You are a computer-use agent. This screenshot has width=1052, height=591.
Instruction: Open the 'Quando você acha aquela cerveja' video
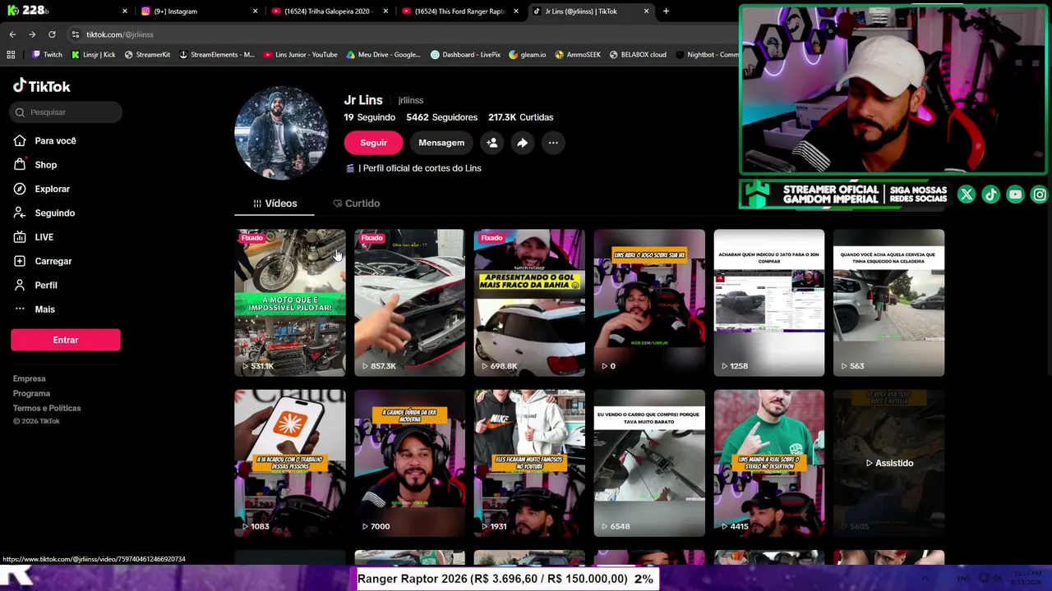point(888,303)
